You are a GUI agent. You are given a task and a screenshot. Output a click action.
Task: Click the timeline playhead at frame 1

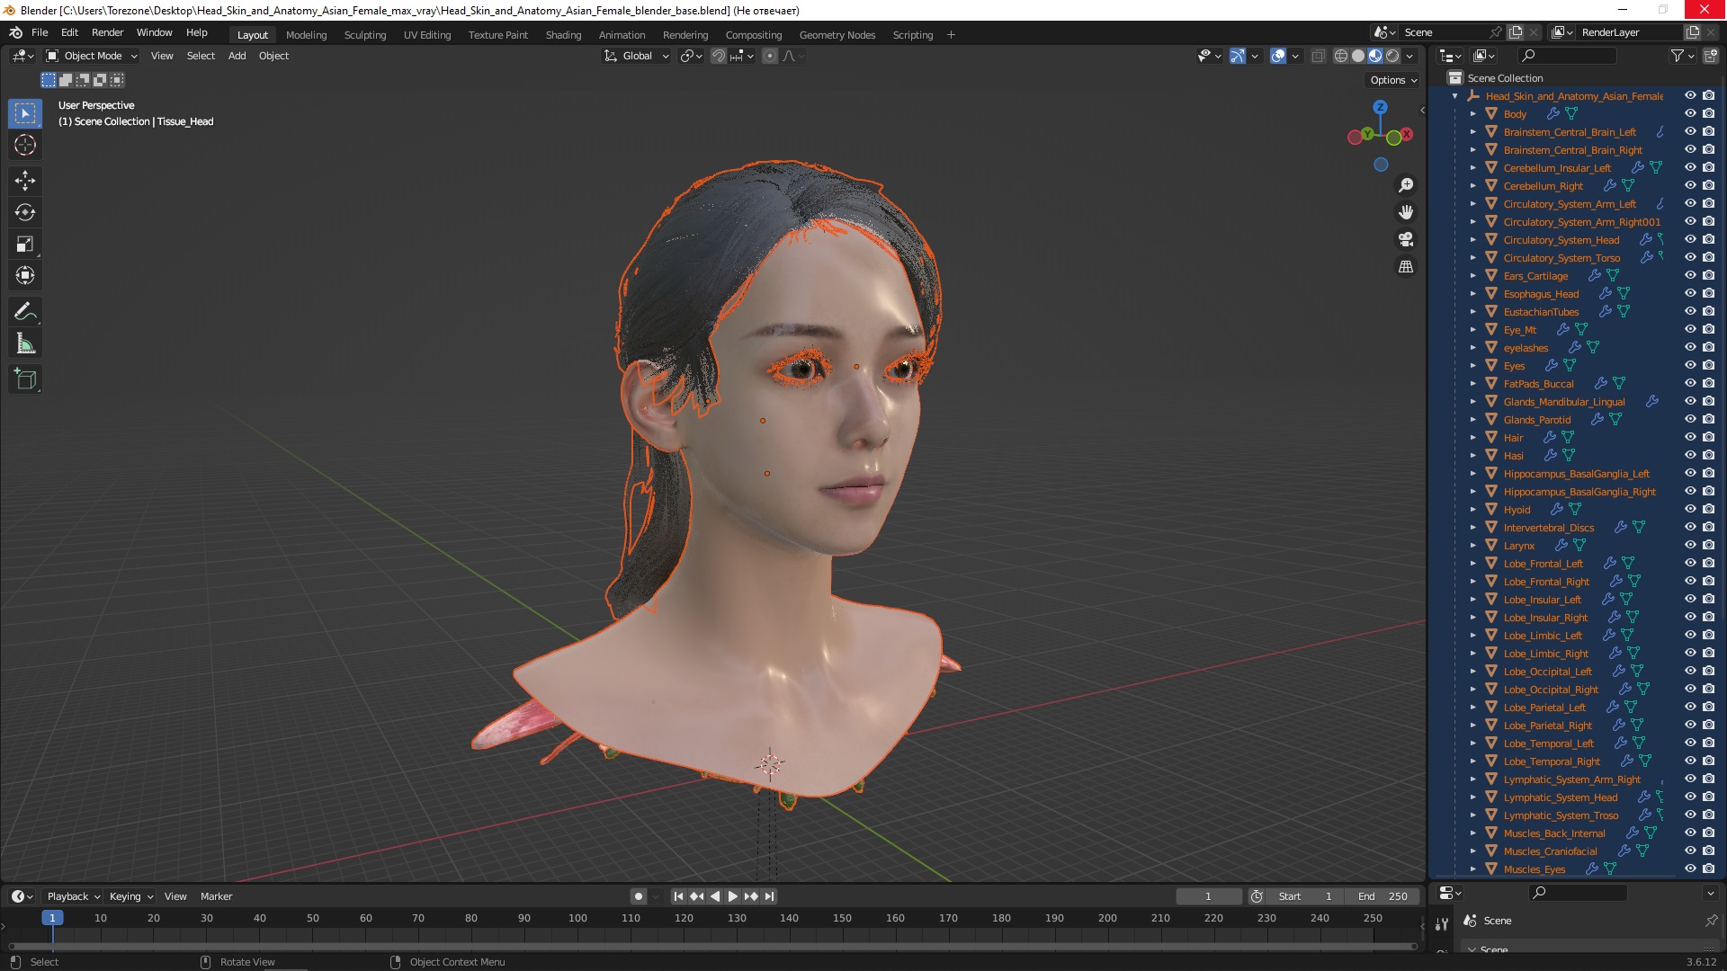point(52,918)
